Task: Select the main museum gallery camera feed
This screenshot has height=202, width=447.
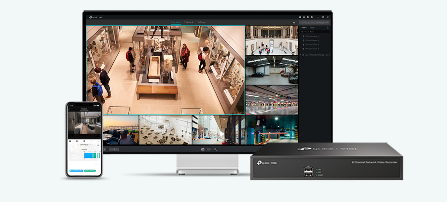Action: [165, 70]
